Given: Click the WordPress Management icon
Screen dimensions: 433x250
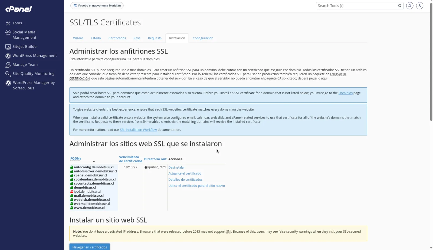Looking at the screenshot, I should tap(8, 56).
